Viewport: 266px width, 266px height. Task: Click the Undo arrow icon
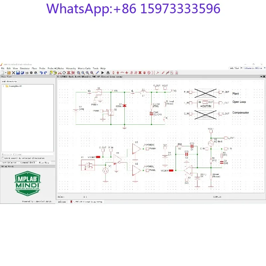pyautogui.click(x=41, y=73)
